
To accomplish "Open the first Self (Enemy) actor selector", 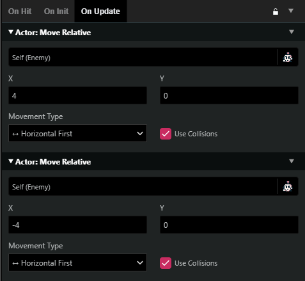I will pos(143,57).
